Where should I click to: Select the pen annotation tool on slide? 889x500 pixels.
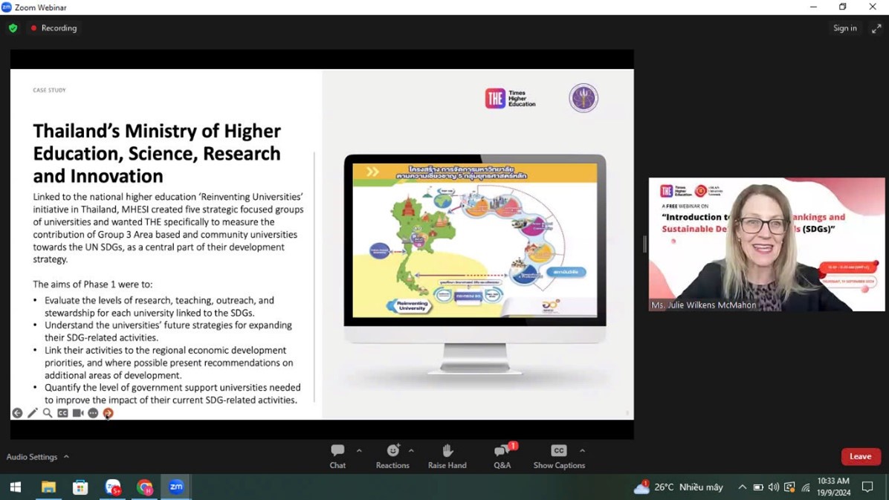click(x=32, y=413)
